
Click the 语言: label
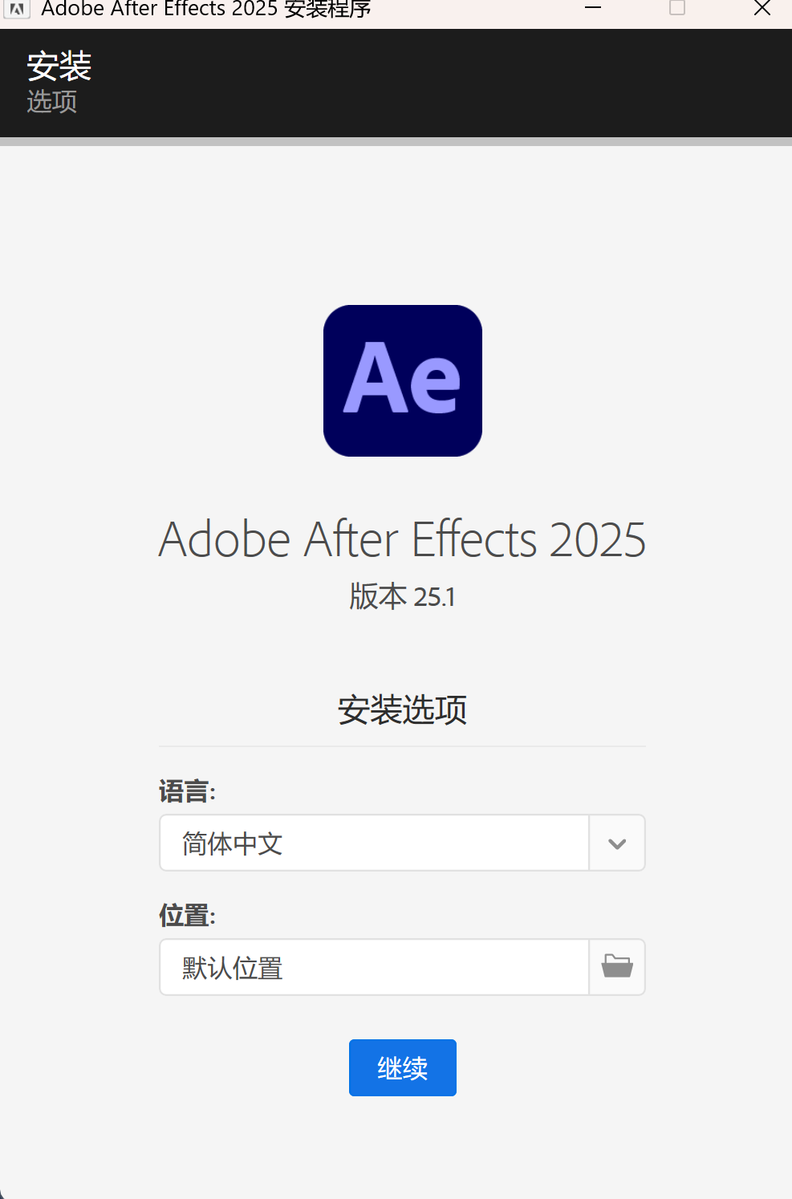(x=187, y=791)
